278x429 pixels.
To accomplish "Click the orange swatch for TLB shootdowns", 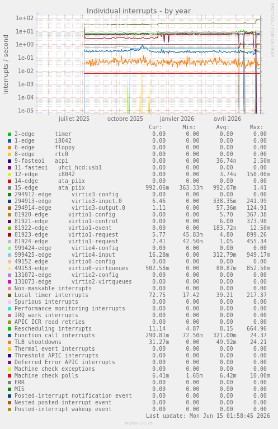I will pyautogui.click(x=10, y=342).
